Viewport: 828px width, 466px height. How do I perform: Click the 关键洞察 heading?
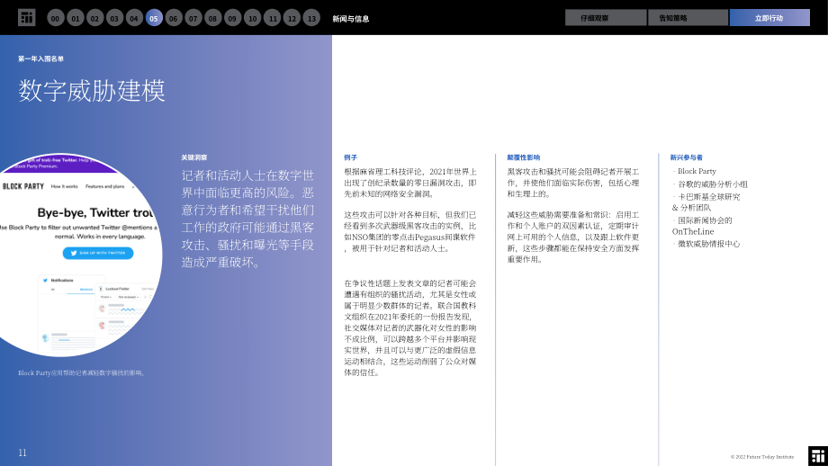click(194, 157)
